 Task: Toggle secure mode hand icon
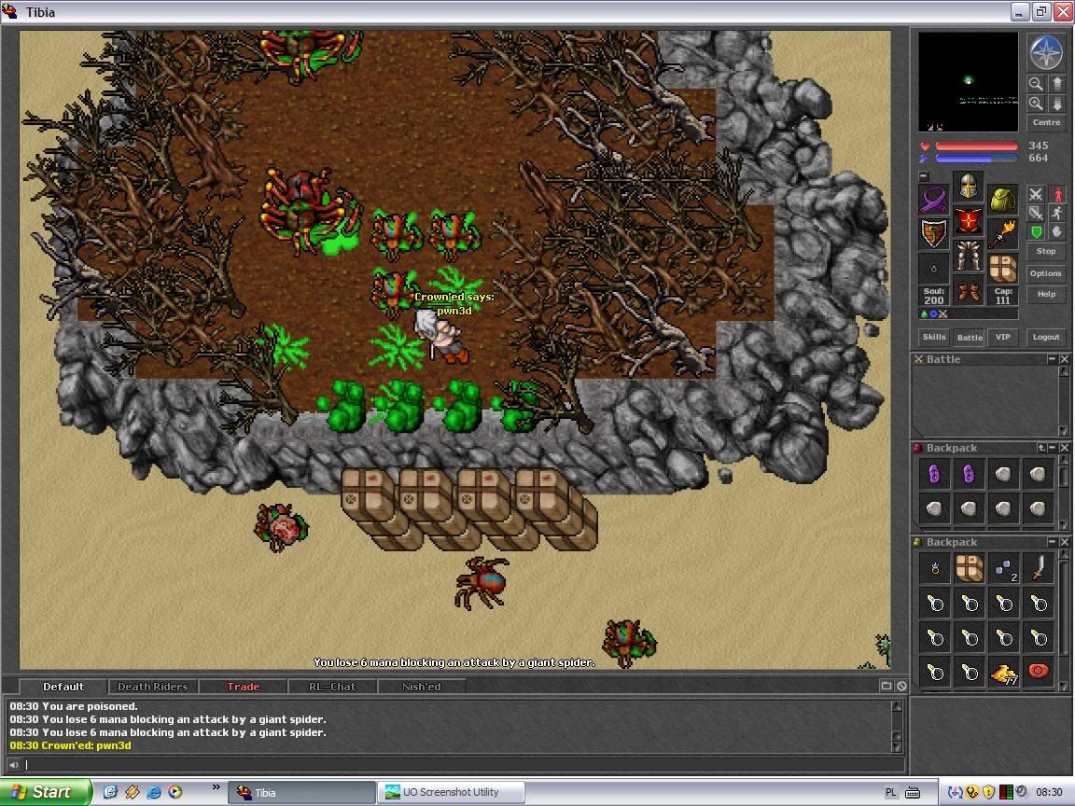coord(1056,232)
